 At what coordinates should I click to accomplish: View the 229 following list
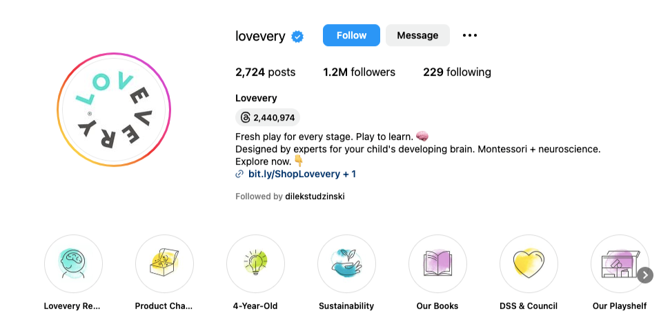click(457, 72)
